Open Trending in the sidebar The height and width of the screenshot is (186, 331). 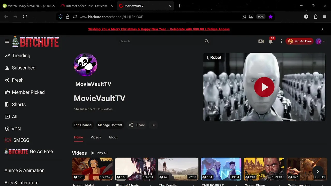tap(18, 56)
